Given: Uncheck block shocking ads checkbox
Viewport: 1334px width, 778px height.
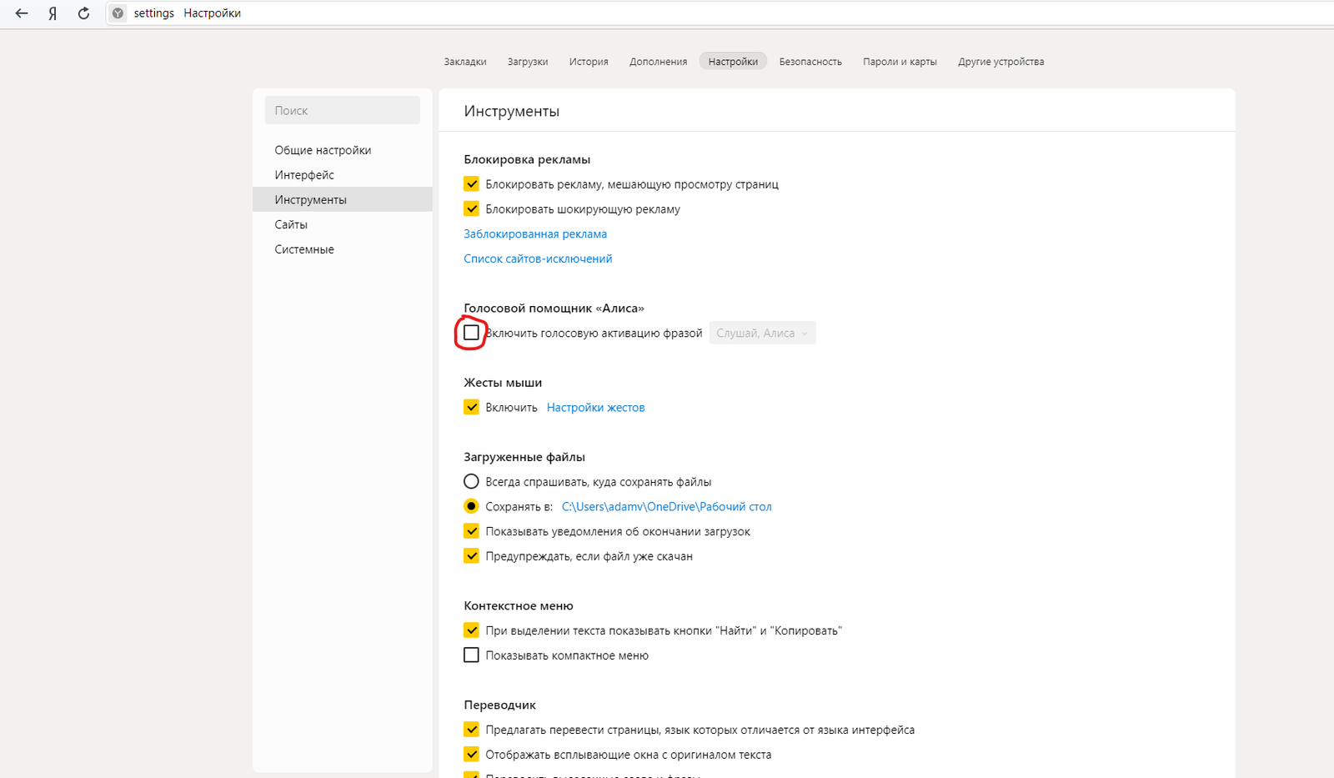Looking at the screenshot, I should point(471,209).
